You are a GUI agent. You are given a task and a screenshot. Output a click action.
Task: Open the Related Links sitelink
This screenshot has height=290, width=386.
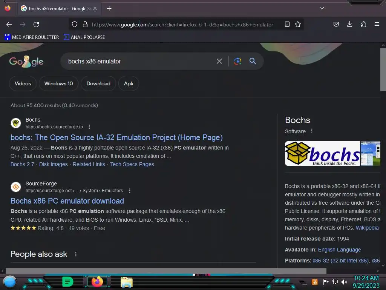click(89, 164)
